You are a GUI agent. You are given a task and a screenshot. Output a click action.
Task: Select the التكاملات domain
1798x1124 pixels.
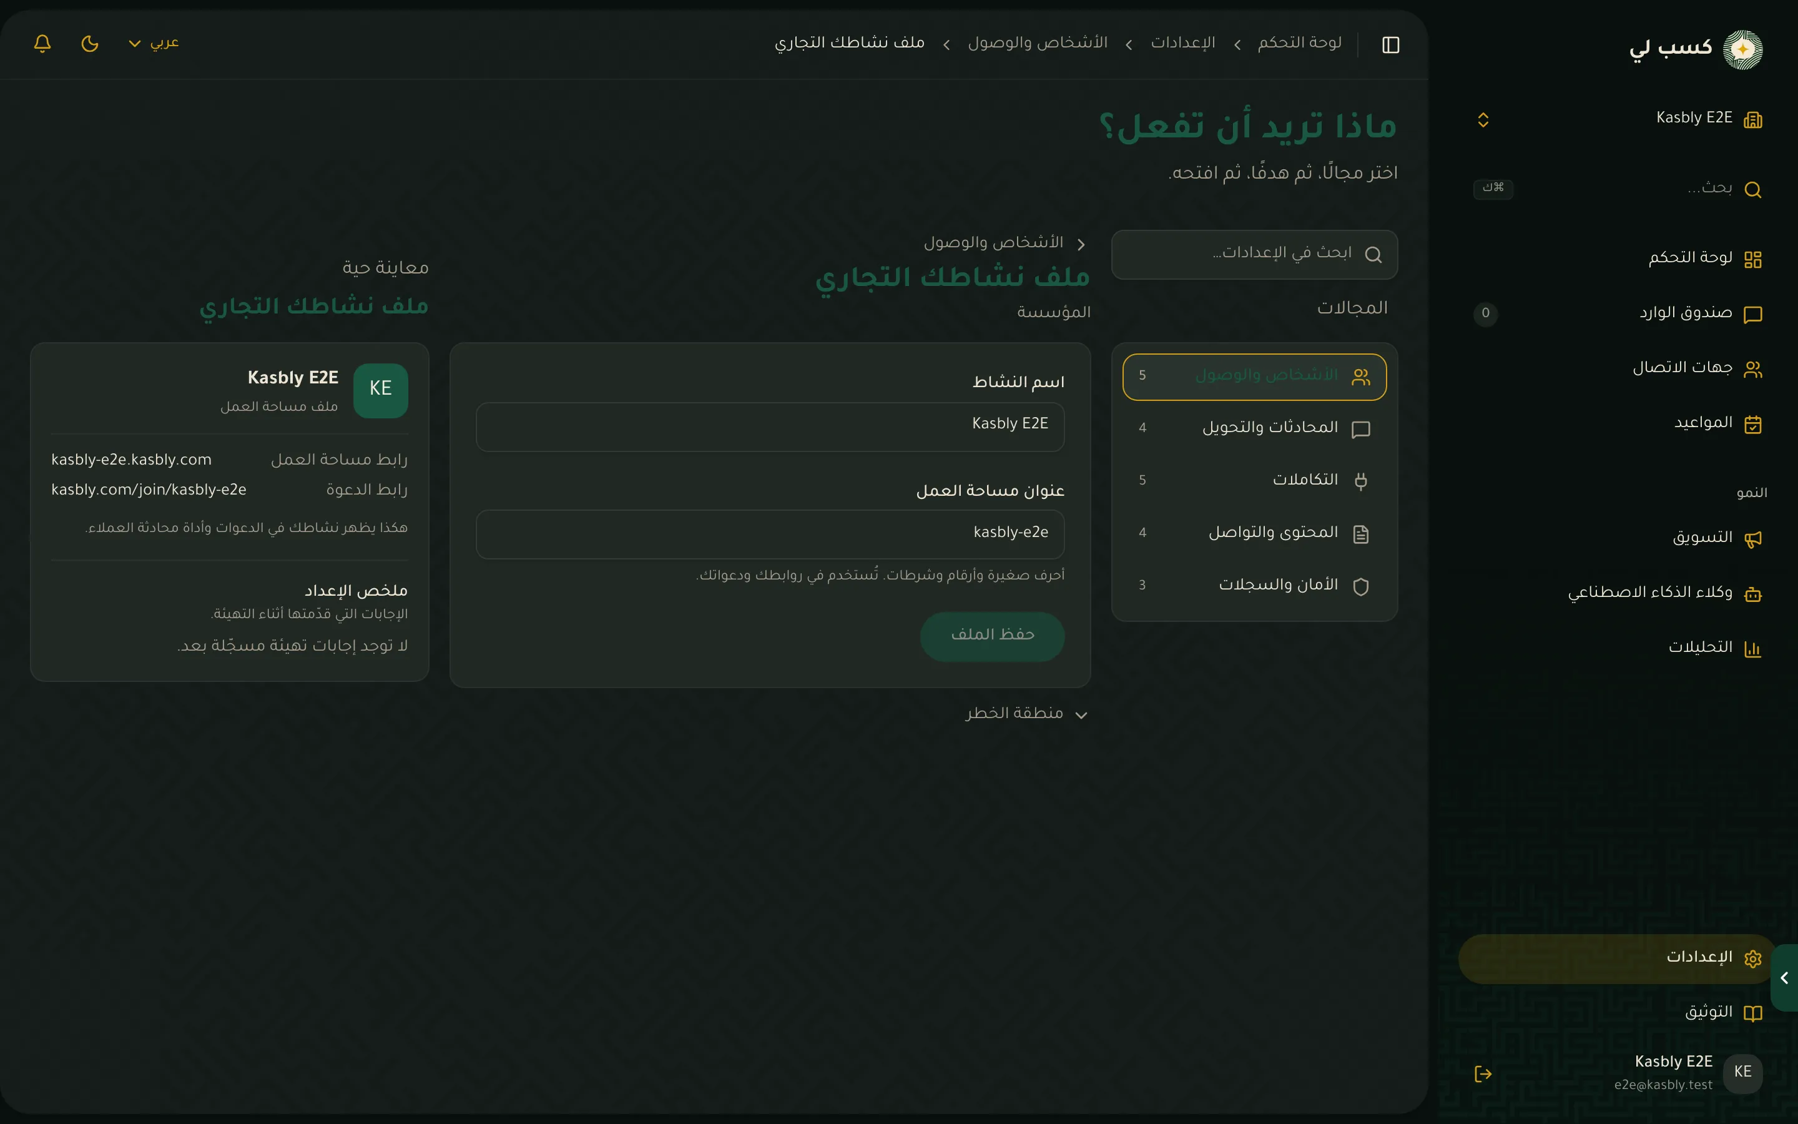click(x=1254, y=481)
